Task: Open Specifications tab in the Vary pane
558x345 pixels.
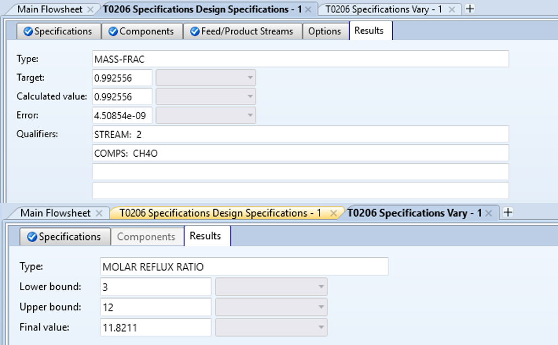Action: coord(64,237)
